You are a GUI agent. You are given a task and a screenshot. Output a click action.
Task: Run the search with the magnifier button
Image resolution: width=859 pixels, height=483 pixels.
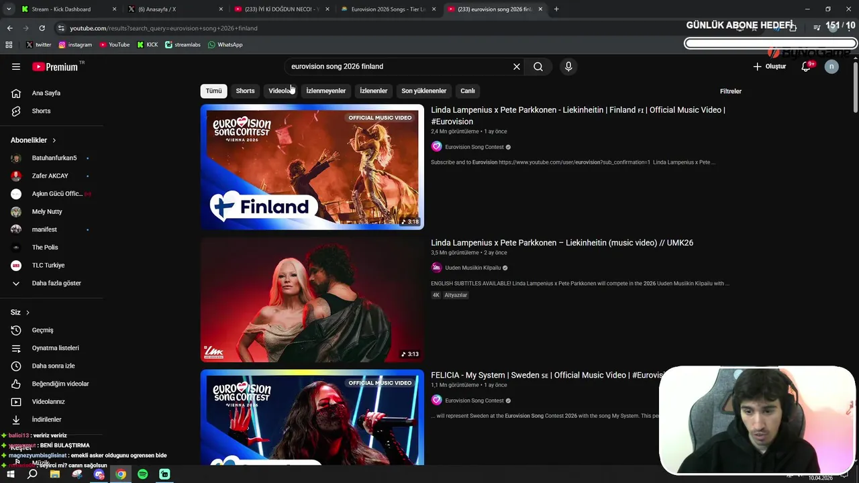click(x=538, y=66)
